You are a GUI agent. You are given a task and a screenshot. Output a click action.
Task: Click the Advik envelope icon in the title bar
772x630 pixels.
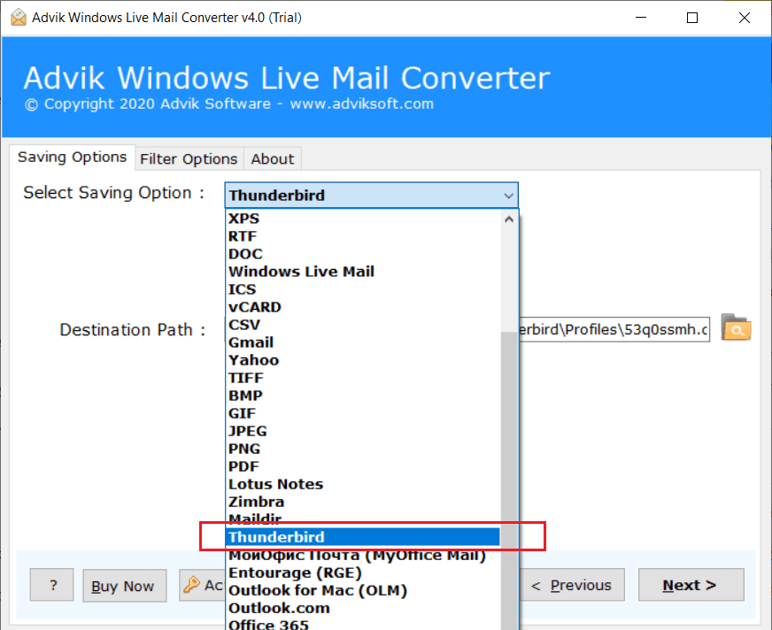[x=19, y=17]
